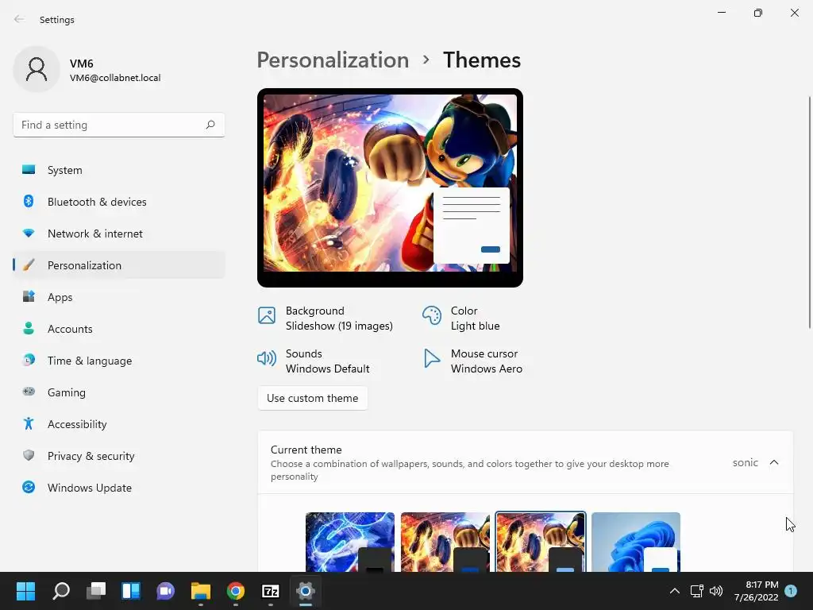
Task: Go to Time & language settings
Action: (x=119, y=361)
